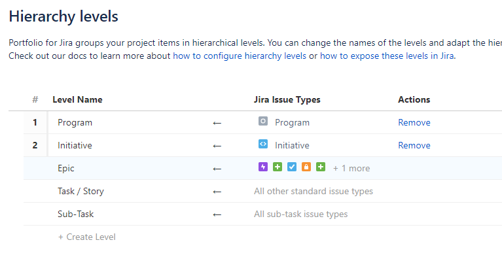Click the gray Program issue type icon
The width and height of the screenshot is (502, 255).
pyautogui.click(x=263, y=121)
